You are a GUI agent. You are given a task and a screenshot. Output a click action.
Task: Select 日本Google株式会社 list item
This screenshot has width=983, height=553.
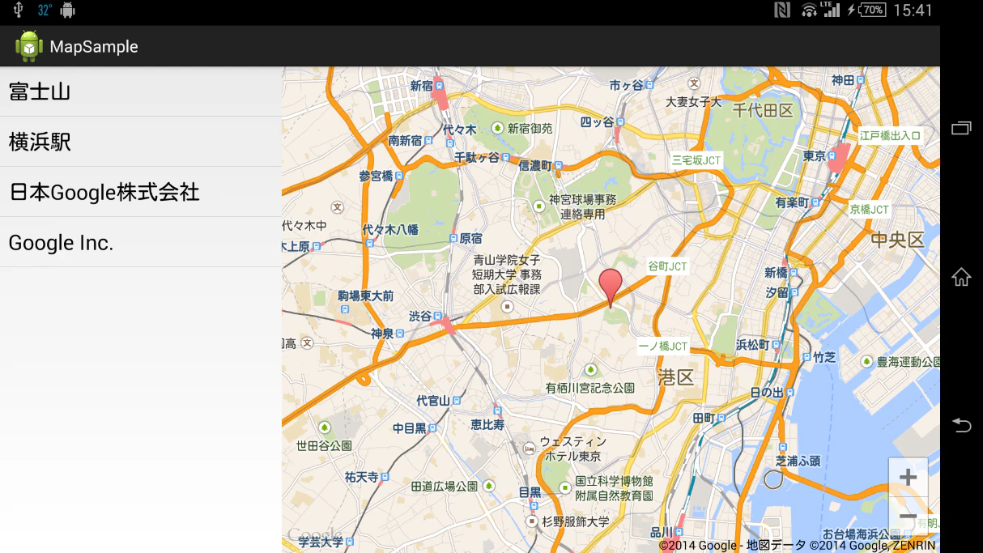click(x=141, y=192)
